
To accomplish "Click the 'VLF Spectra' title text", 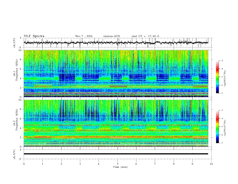I will [x=34, y=36].
